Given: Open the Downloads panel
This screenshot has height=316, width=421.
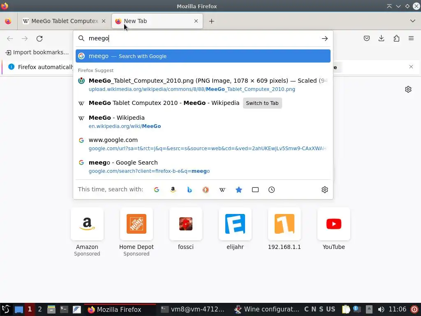Looking at the screenshot, I should (x=381, y=38).
